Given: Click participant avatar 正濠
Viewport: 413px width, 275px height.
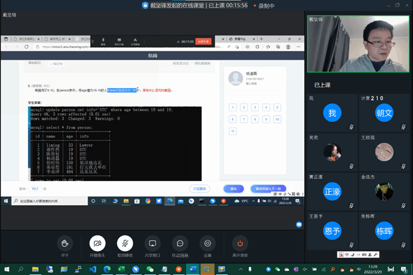Looking at the screenshot, I should click(x=332, y=191).
